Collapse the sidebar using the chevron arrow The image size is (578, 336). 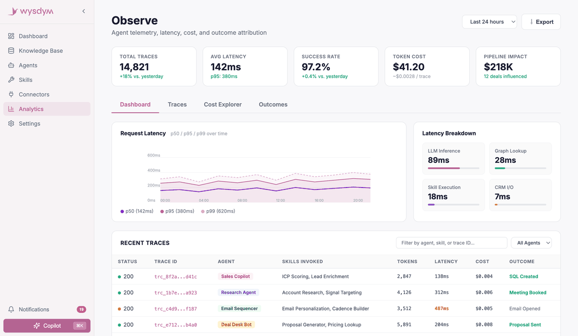(84, 11)
